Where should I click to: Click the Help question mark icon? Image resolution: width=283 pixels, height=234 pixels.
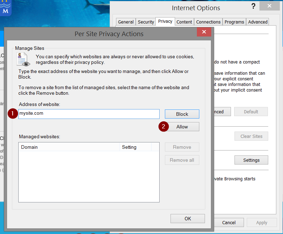tap(253, 7)
